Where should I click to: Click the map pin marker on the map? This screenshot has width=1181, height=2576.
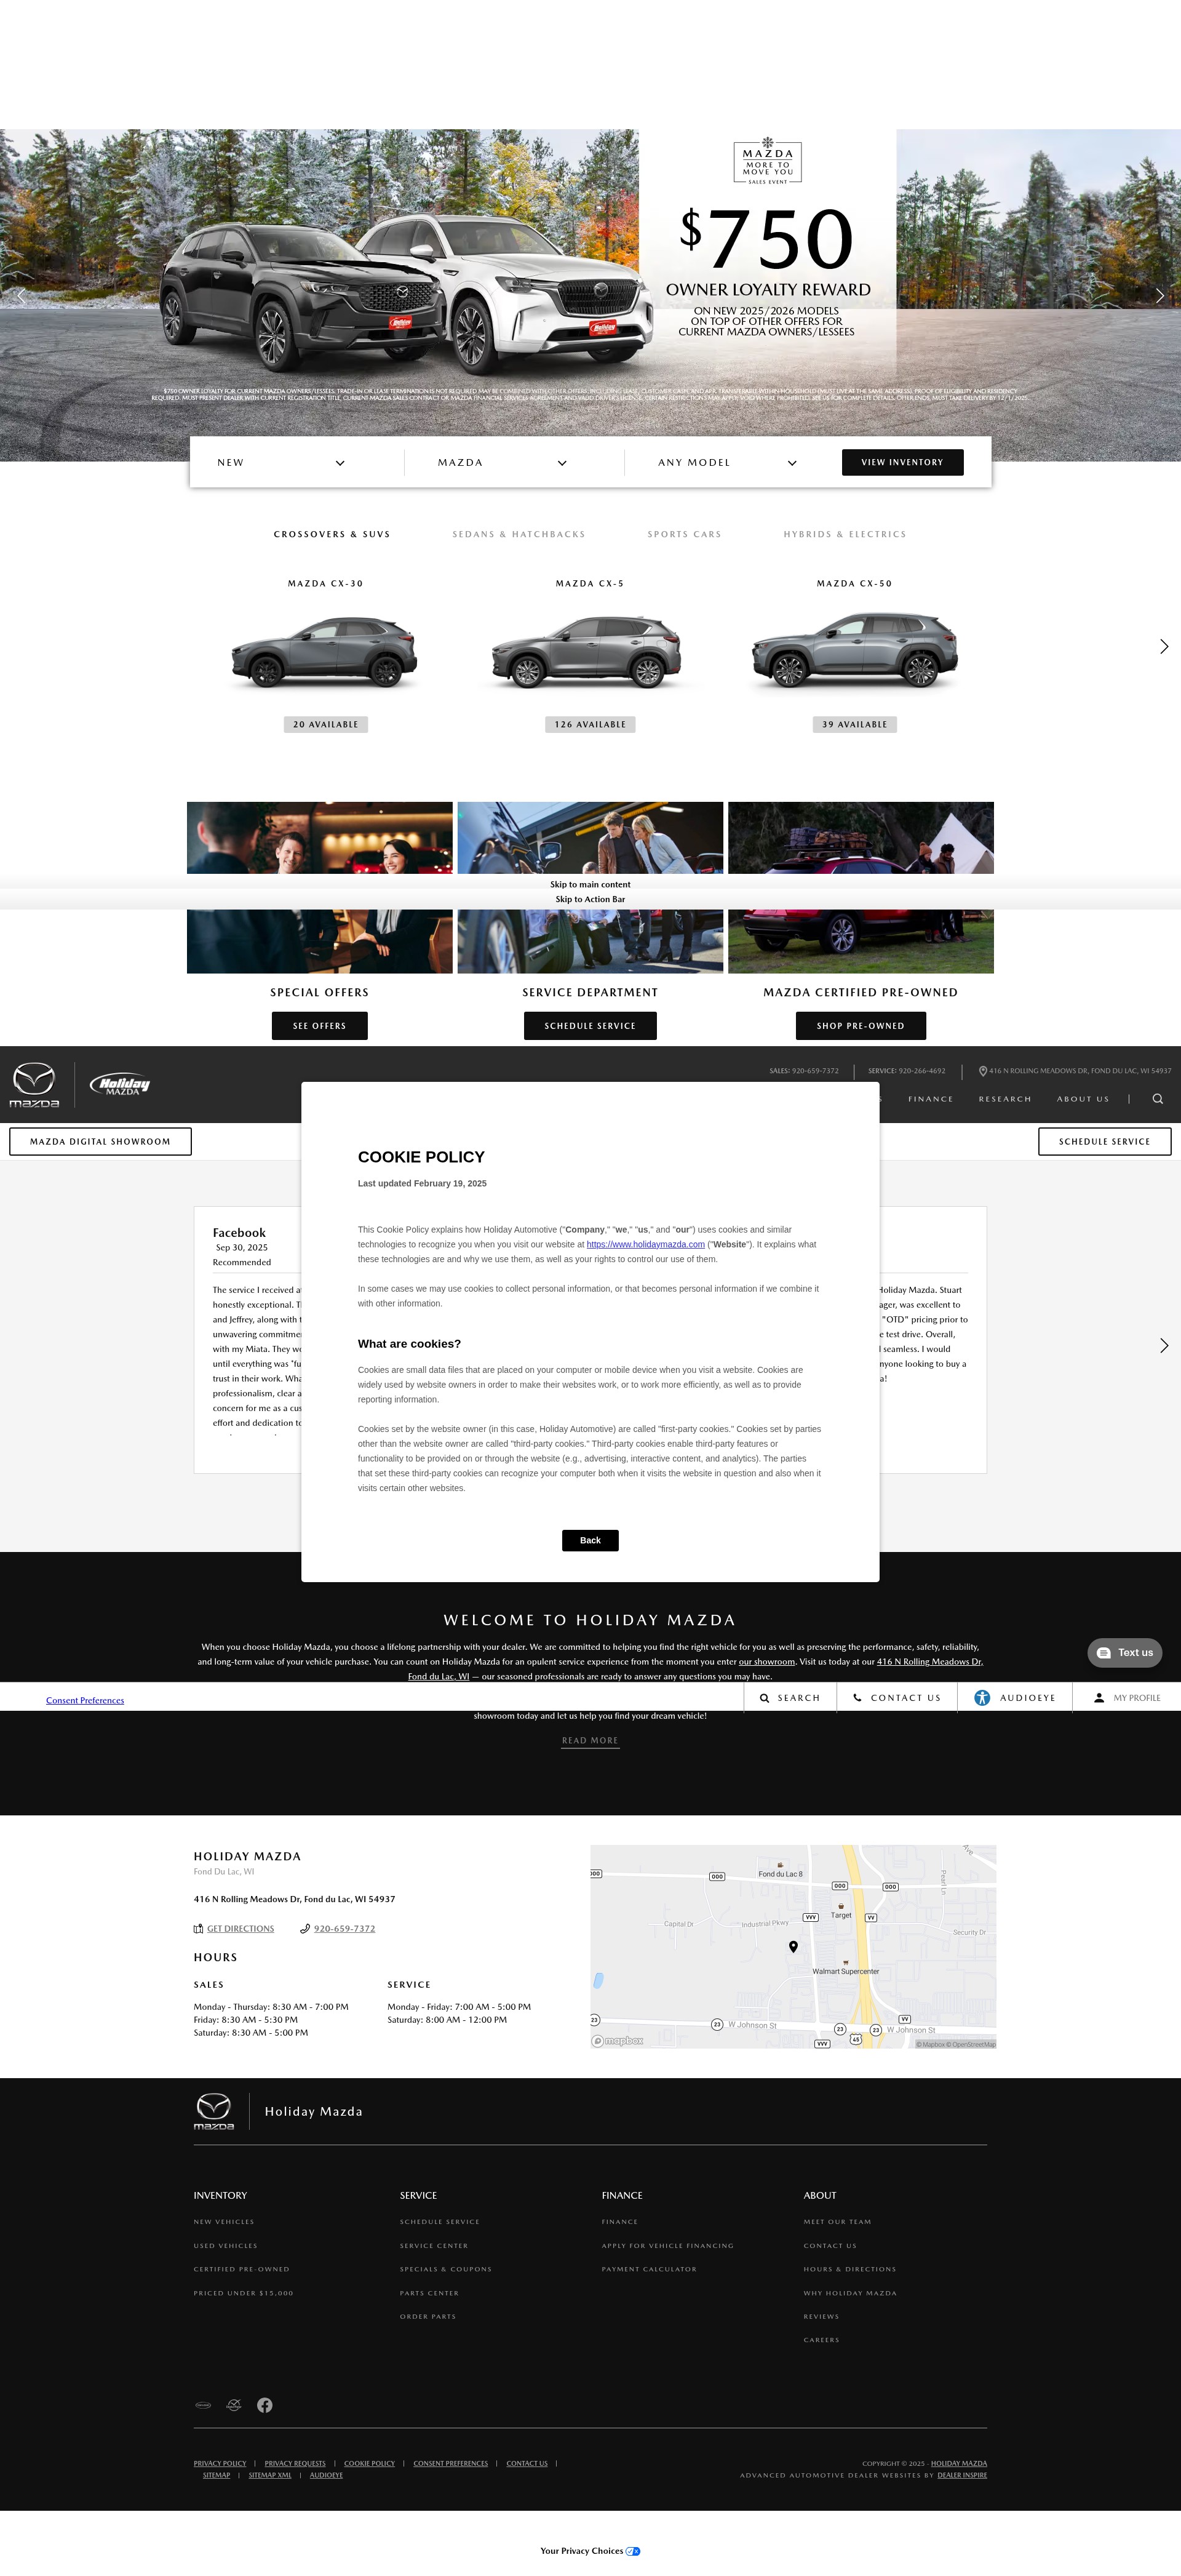[793, 1946]
